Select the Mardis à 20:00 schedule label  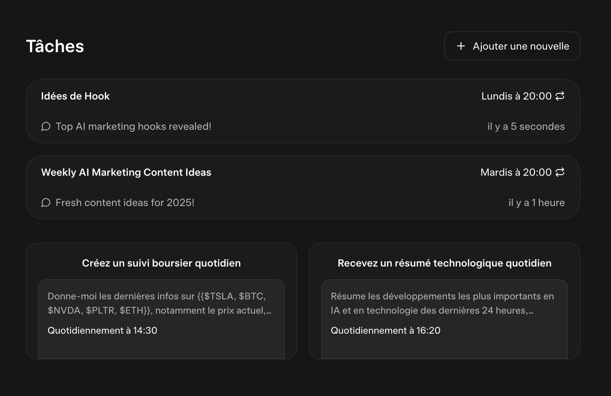(x=516, y=172)
